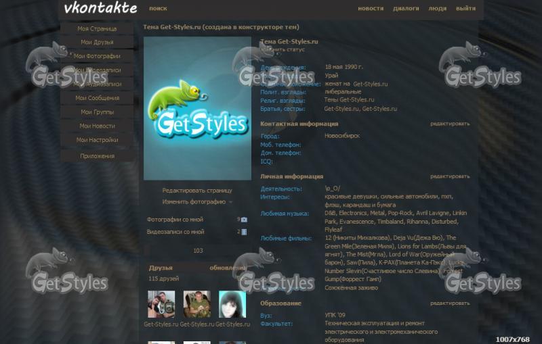
Task: Open the first friend's avatar thumbnail
Action: click(x=161, y=304)
